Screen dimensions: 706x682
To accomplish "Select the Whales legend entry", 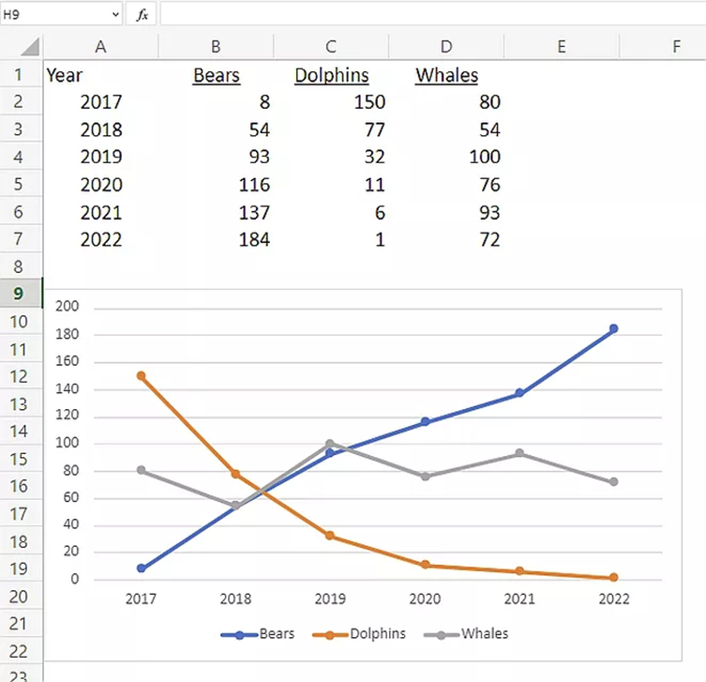I will tap(466, 634).
